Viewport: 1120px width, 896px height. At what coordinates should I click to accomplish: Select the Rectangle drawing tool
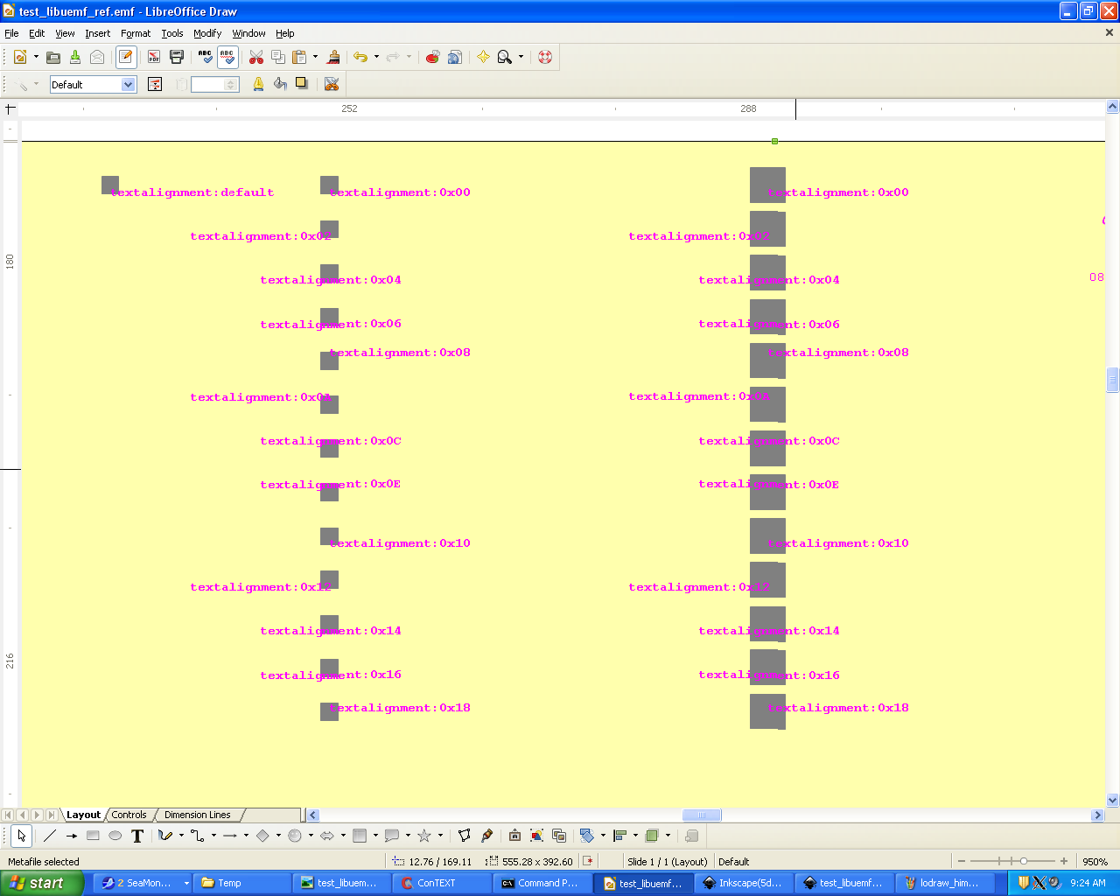click(x=93, y=836)
